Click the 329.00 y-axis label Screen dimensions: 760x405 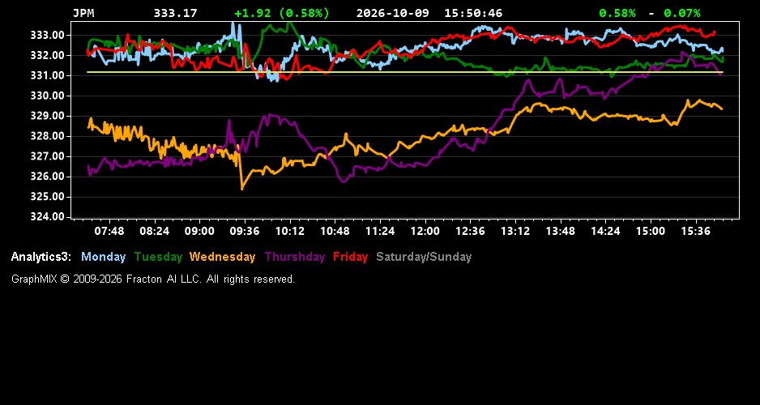click(x=48, y=117)
